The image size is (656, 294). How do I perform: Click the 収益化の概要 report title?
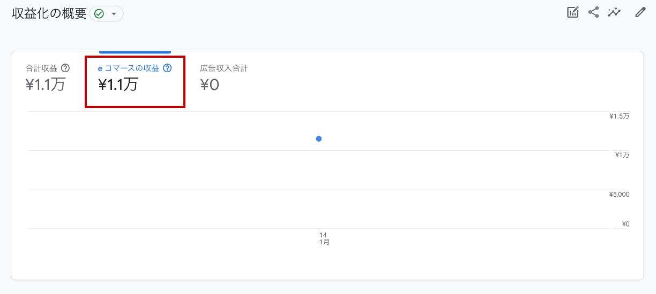pyautogui.click(x=49, y=13)
